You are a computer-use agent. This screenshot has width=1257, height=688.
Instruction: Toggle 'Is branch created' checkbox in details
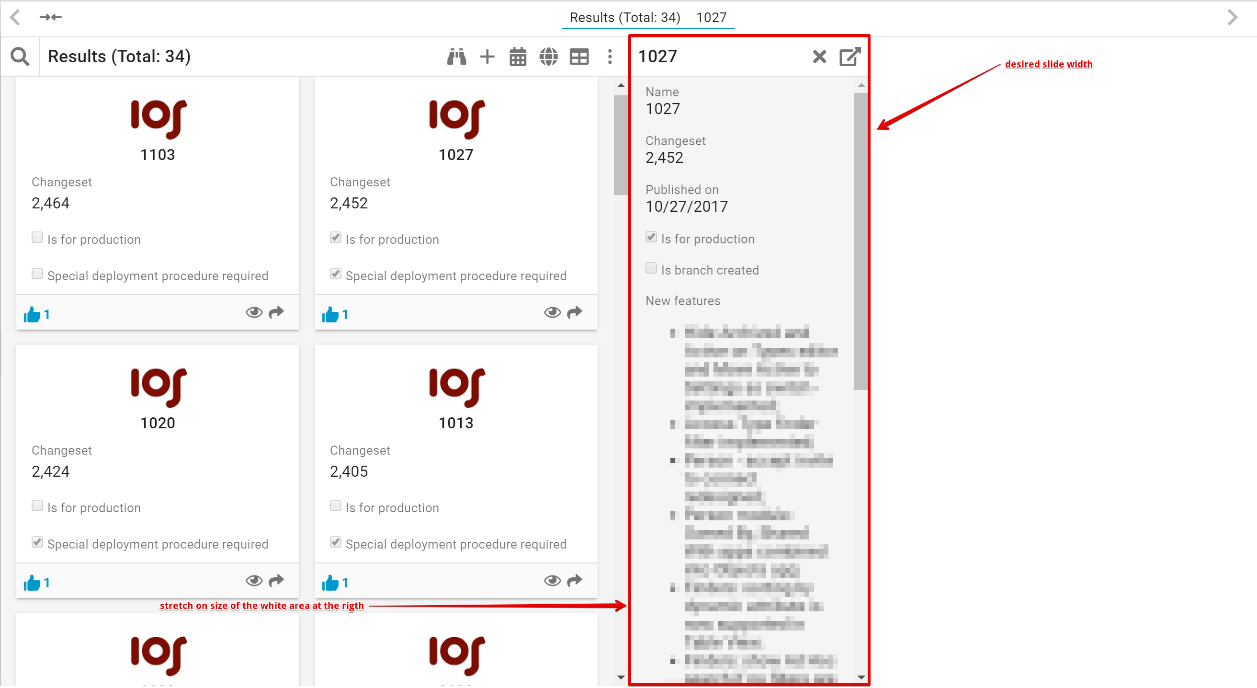pos(651,268)
